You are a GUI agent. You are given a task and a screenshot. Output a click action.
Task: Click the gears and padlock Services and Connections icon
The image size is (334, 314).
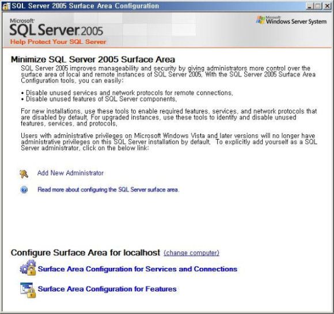pos(28,268)
